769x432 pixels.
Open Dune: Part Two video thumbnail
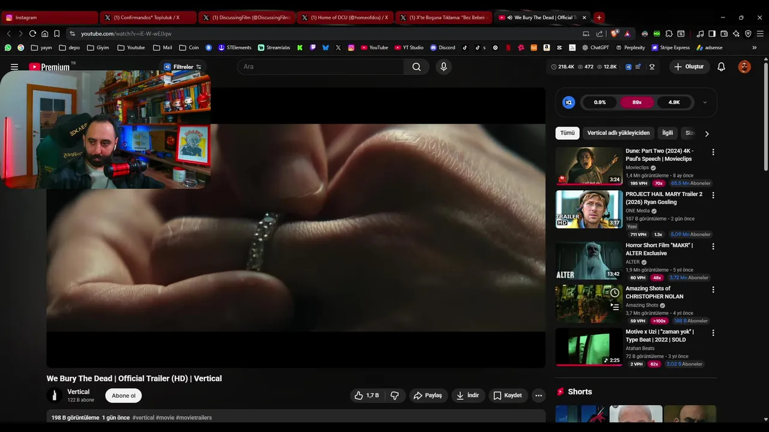point(589,166)
